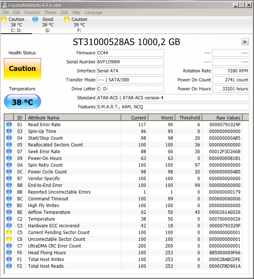The height and width of the screenshot is (279, 254).
Task: Click the next disk arrow button
Action: pos(245,42)
